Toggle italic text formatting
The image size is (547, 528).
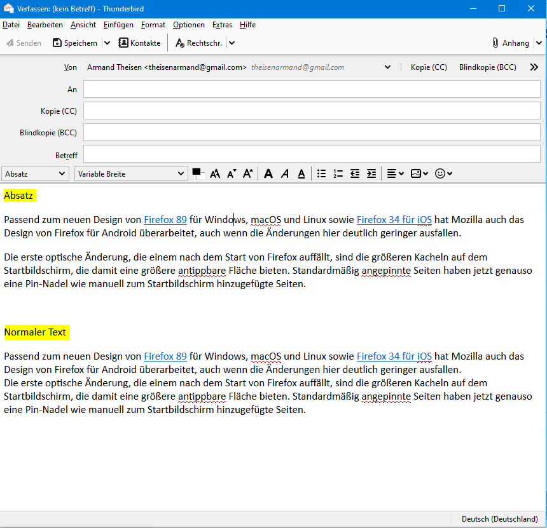[285, 173]
